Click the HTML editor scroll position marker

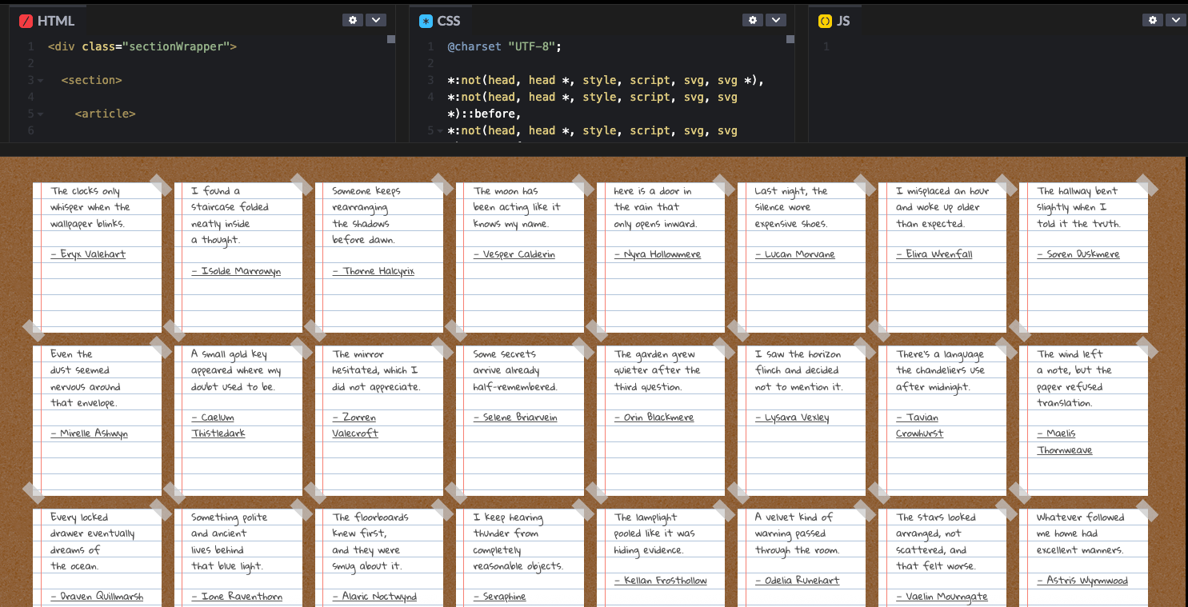[391, 39]
